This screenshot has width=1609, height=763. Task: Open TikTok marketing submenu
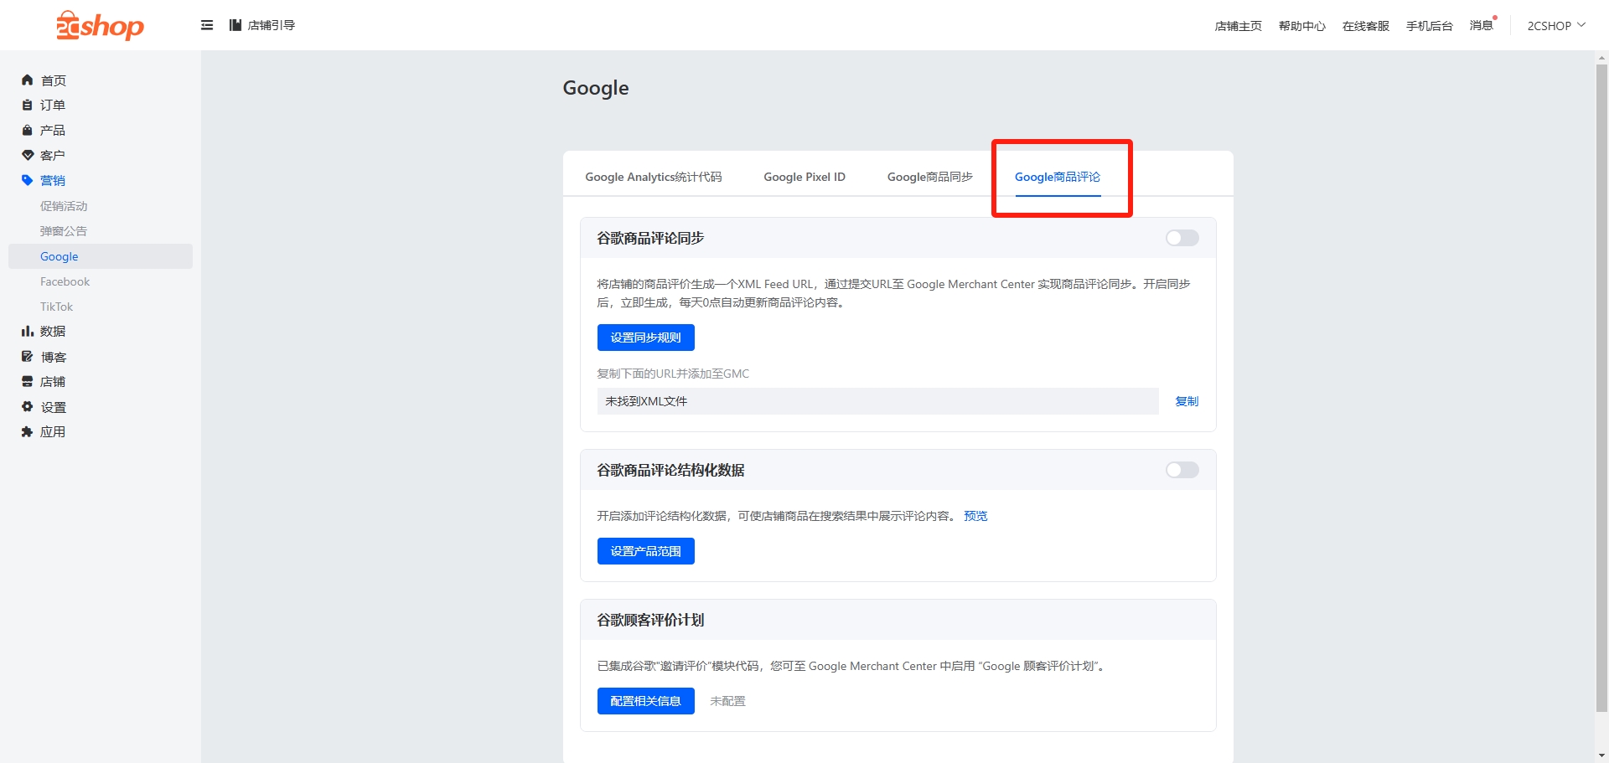pos(56,307)
